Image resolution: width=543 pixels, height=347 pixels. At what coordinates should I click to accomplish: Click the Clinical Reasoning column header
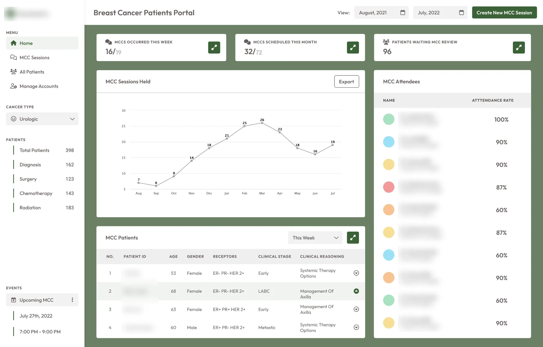click(x=322, y=256)
